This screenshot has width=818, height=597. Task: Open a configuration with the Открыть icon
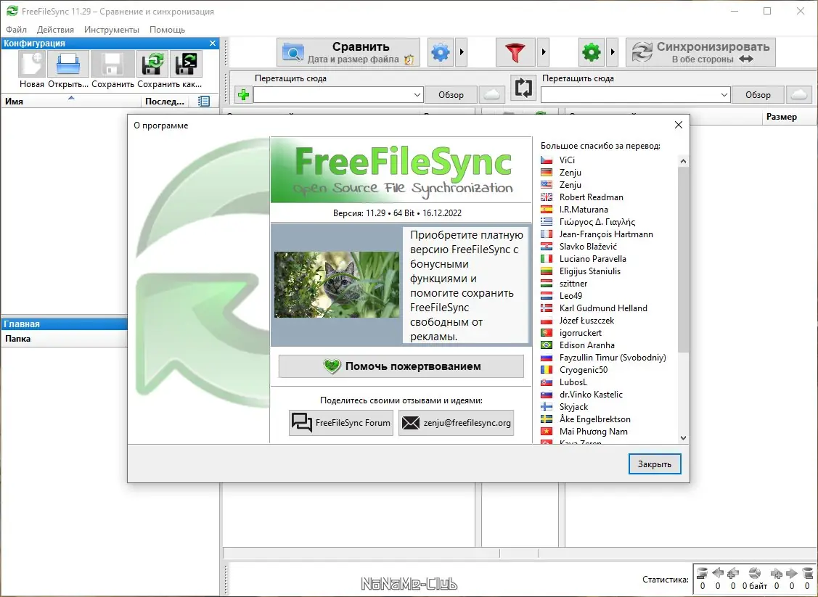point(68,64)
